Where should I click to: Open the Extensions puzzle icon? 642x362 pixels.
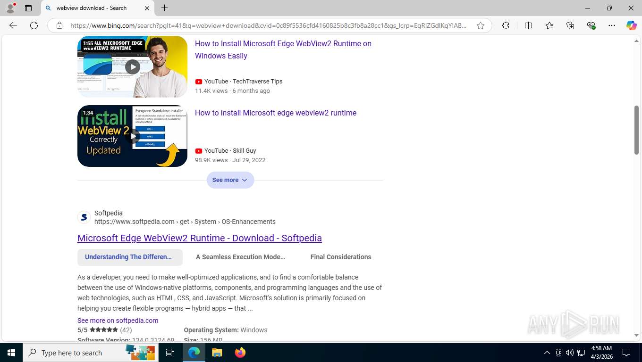(x=506, y=25)
